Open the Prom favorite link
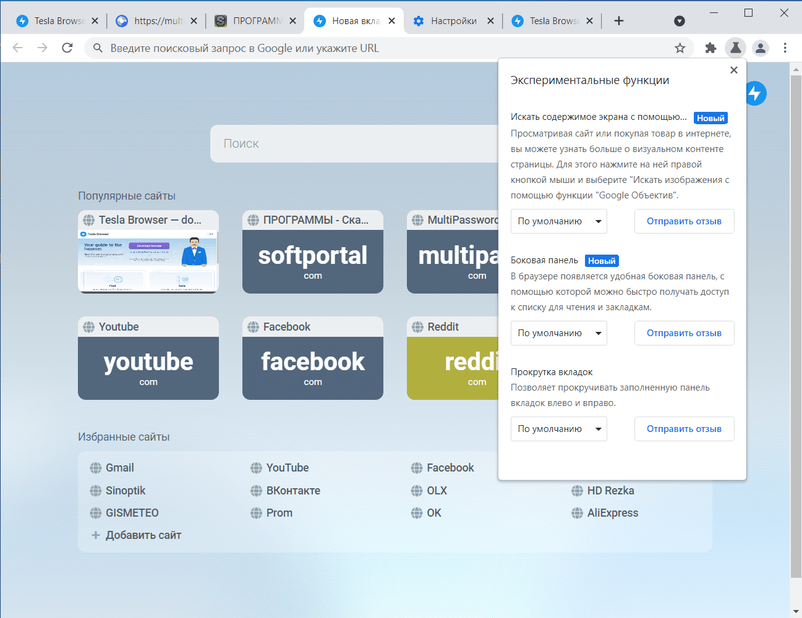This screenshot has width=802, height=618. (271, 512)
